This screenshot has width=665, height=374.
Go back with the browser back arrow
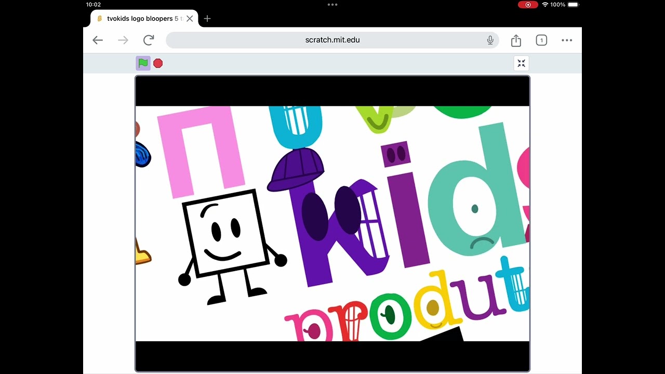tap(98, 40)
